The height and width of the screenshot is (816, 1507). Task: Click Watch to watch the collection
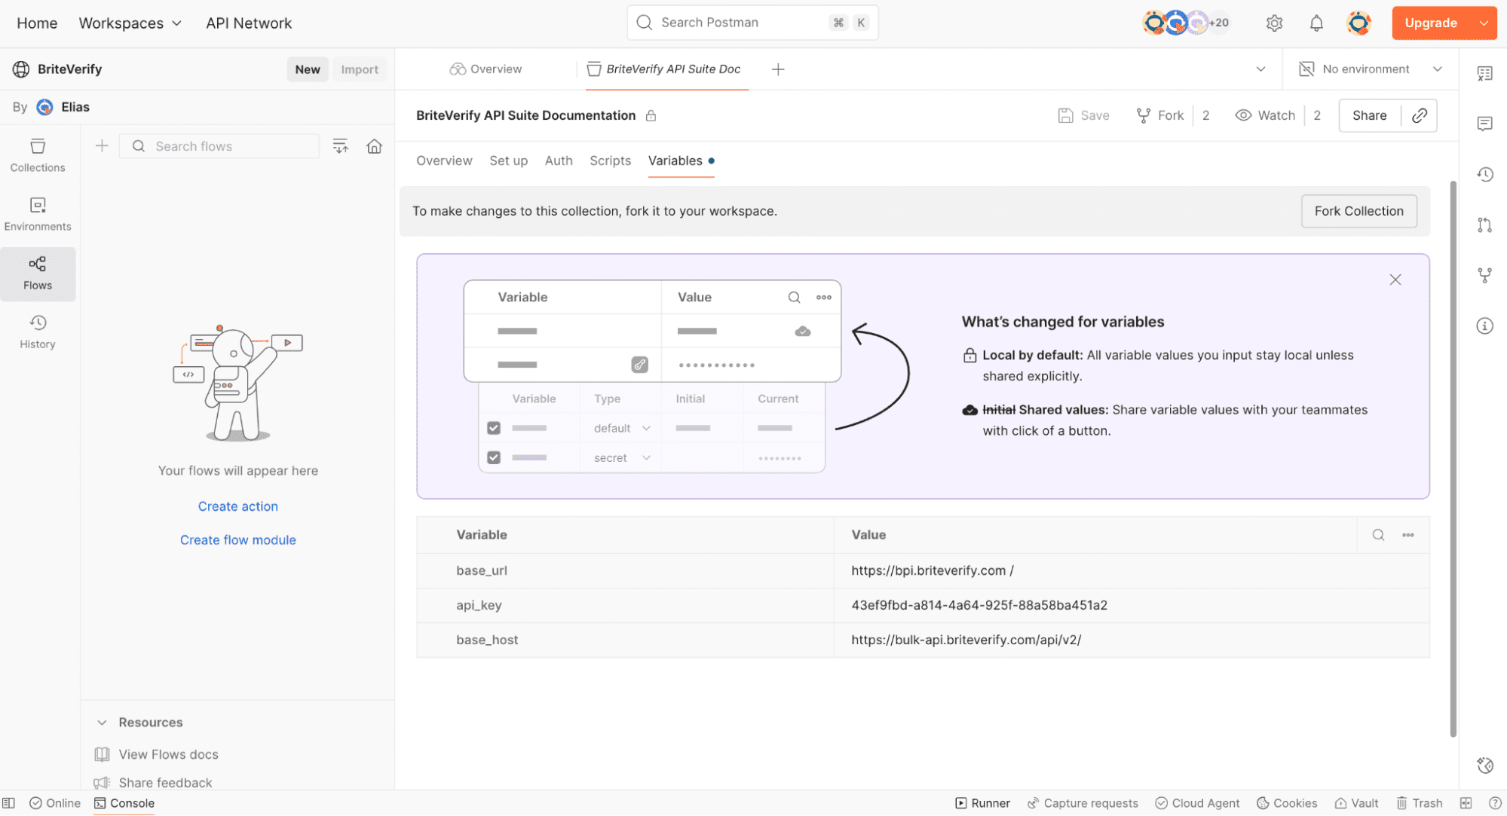pos(1266,115)
